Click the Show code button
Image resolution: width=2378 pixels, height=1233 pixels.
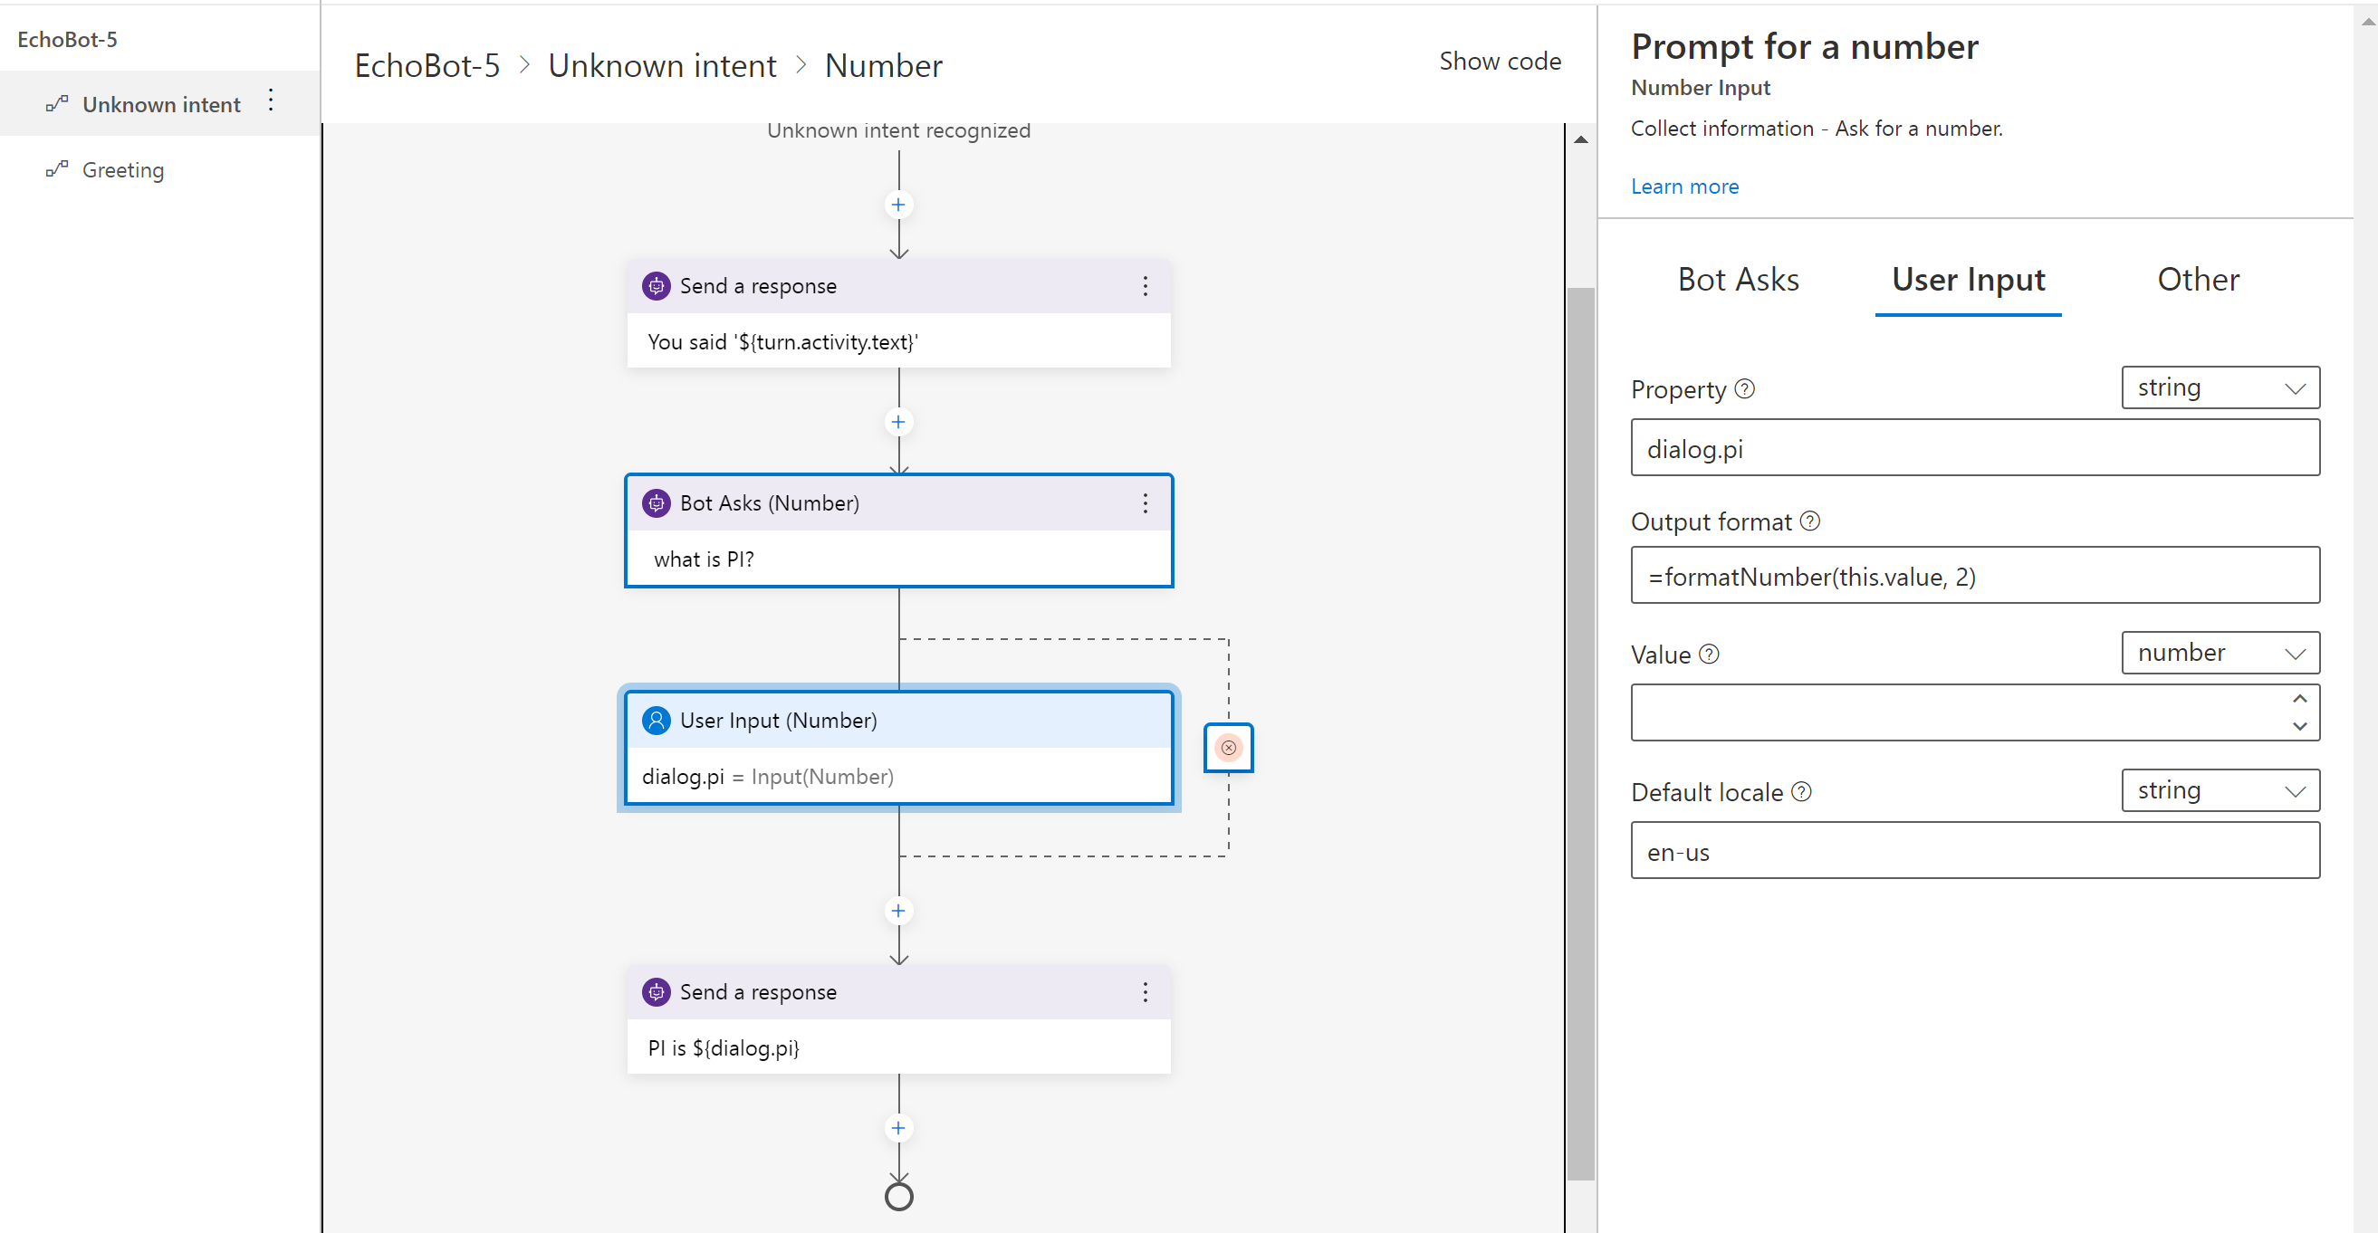pyautogui.click(x=1500, y=61)
